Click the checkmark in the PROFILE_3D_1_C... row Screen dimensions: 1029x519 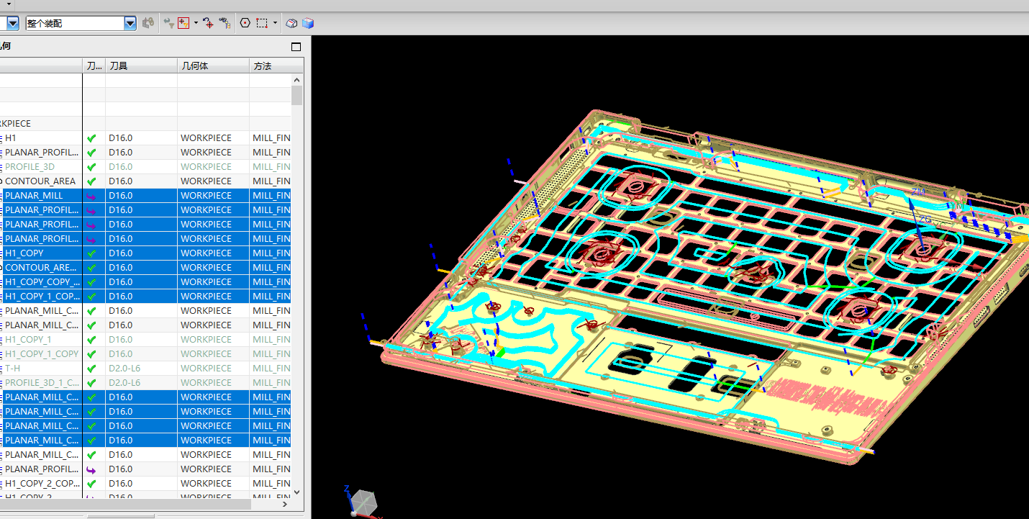pyautogui.click(x=91, y=382)
